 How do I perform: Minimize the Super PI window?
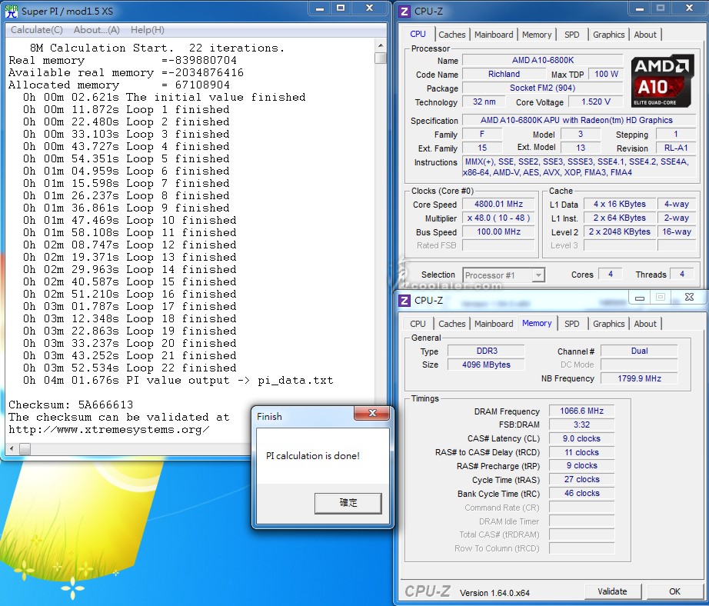319,8
